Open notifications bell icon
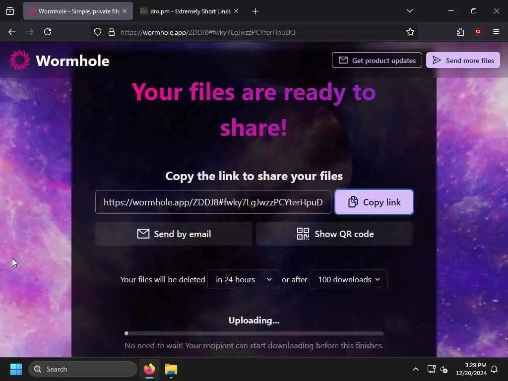The width and height of the screenshot is (508, 381). (x=495, y=369)
